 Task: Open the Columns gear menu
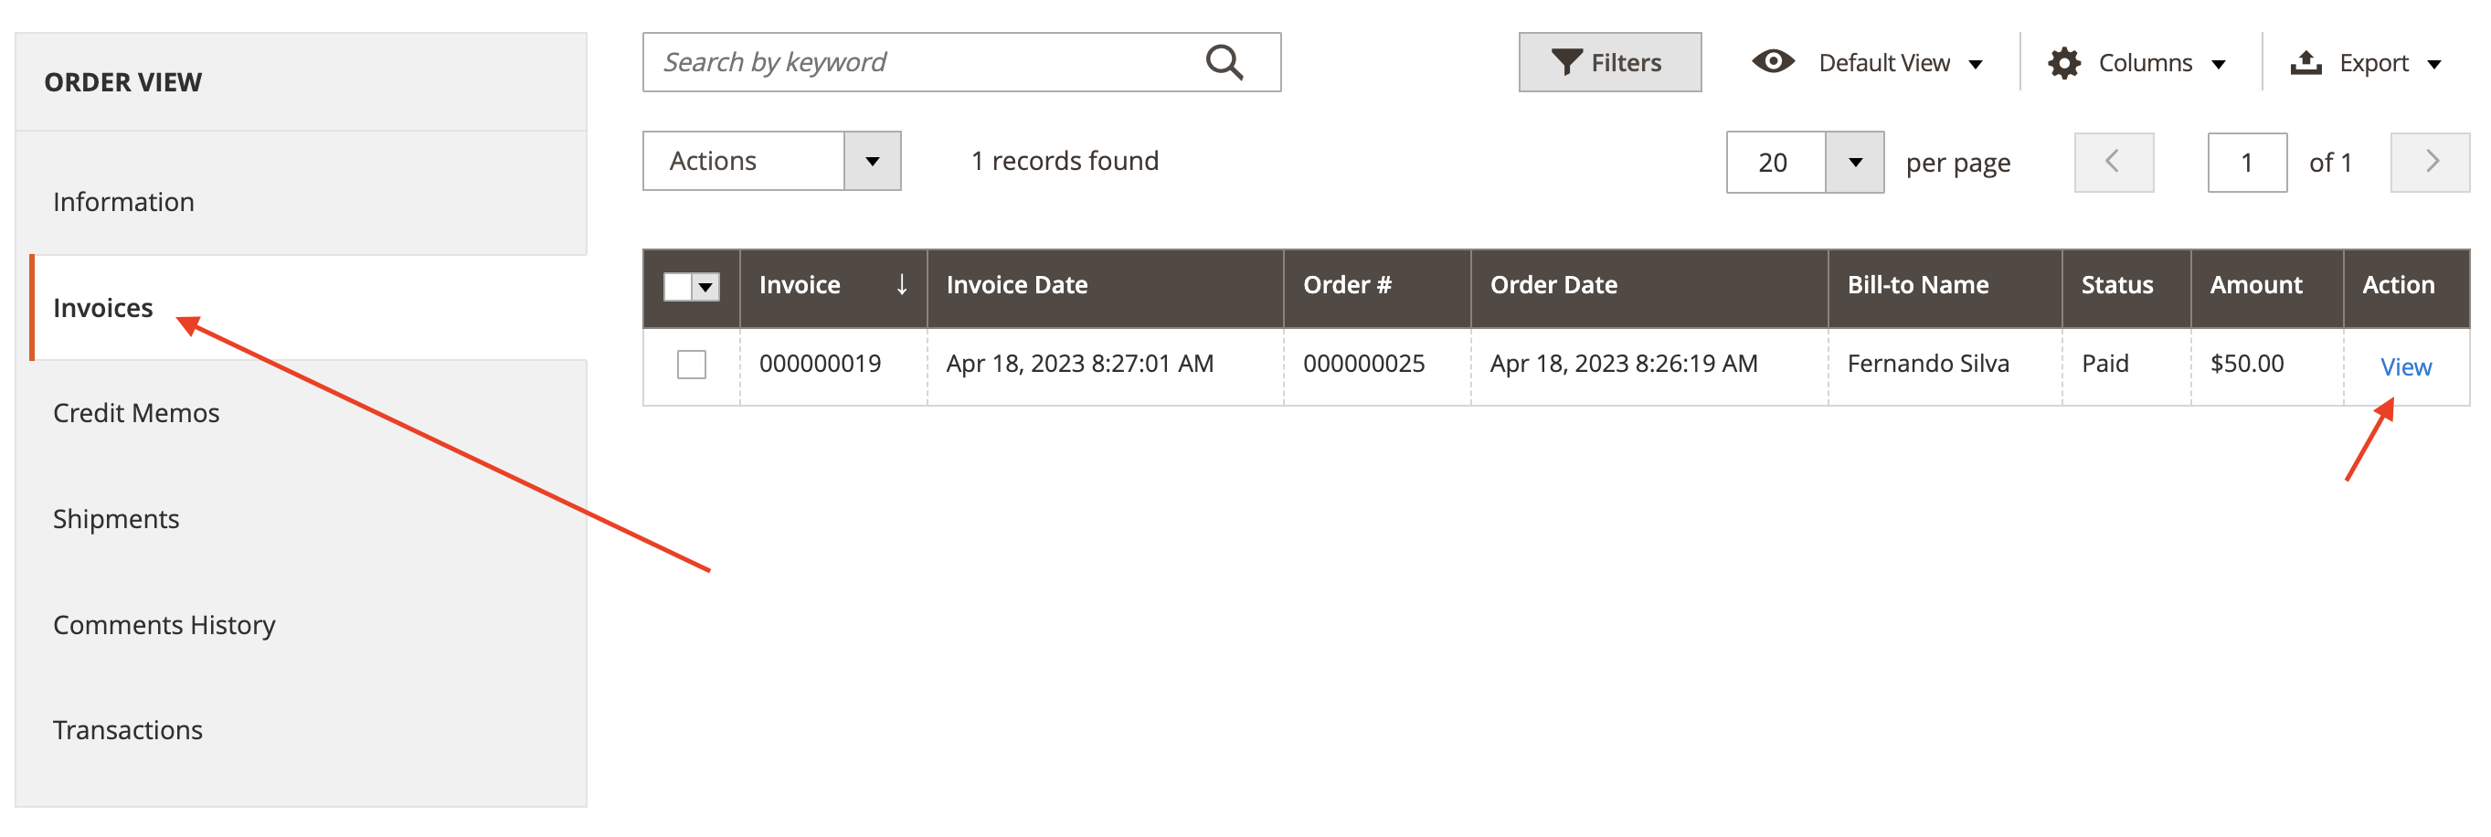click(x=2137, y=63)
